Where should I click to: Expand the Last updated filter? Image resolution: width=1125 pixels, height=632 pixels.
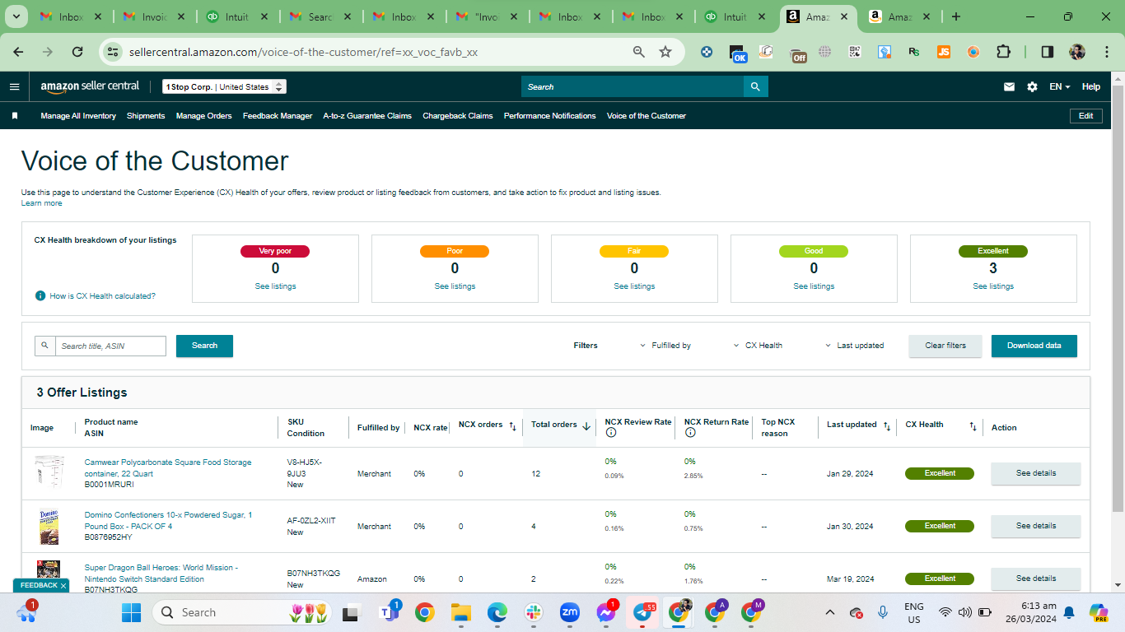pos(855,346)
